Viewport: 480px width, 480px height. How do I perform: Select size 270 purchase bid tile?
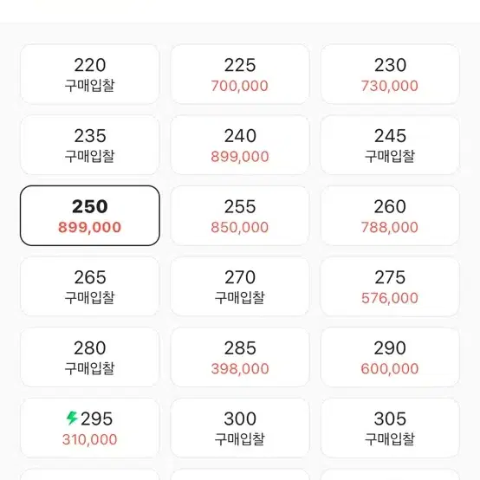(240, 287)
